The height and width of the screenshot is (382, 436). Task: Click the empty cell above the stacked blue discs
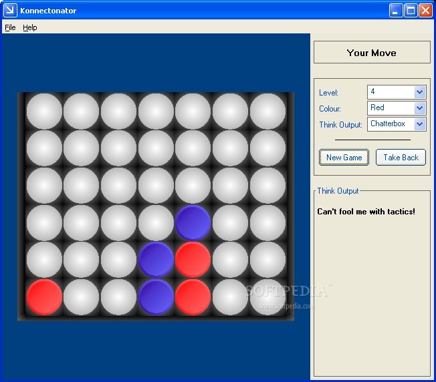tap(156, 222)
